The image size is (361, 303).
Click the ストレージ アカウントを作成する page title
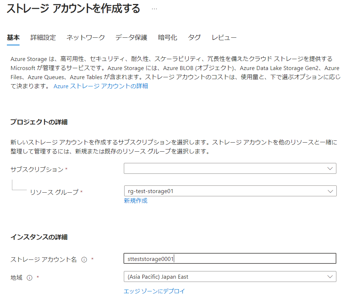[x=74, y=9]
